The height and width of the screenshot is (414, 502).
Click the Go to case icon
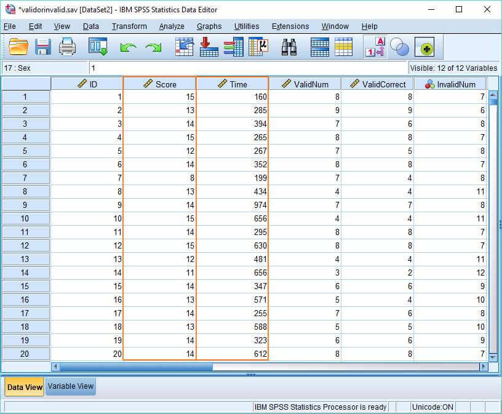(185, 47)
